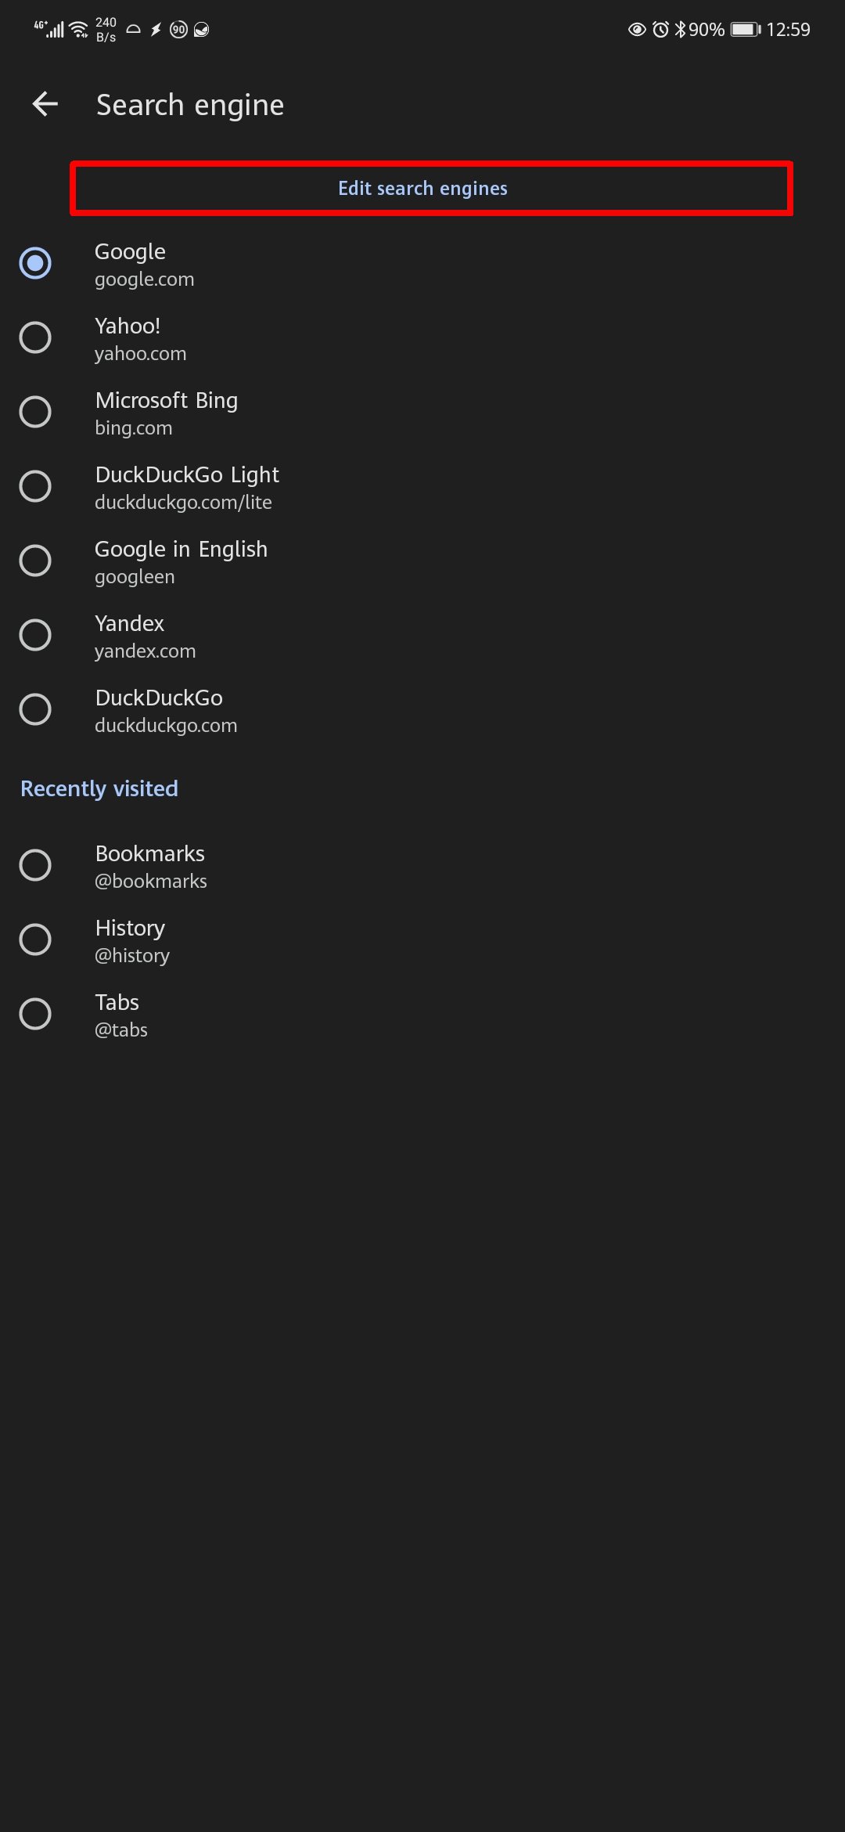Image resolution: width=845 pixels, height=1832 pixels.
Task: Open Edit search engines
Action: [x=422, y=189]
